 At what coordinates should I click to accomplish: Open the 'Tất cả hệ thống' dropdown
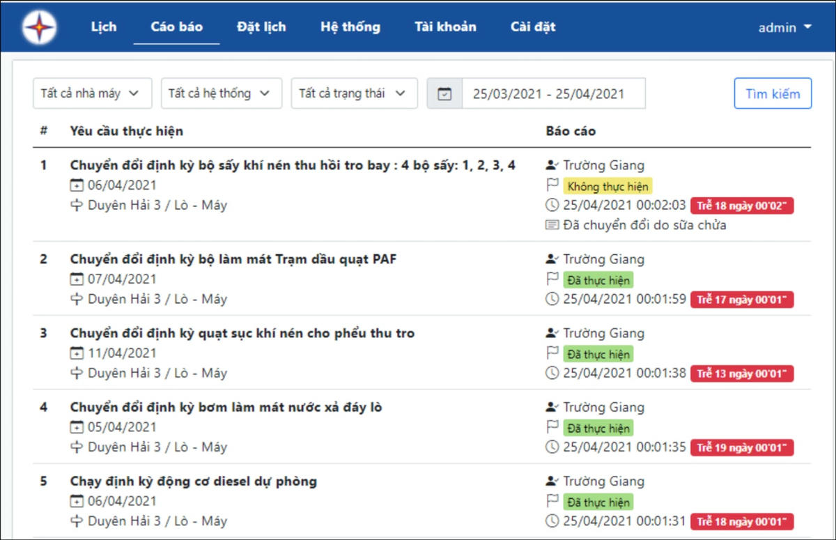pos(221,93)
